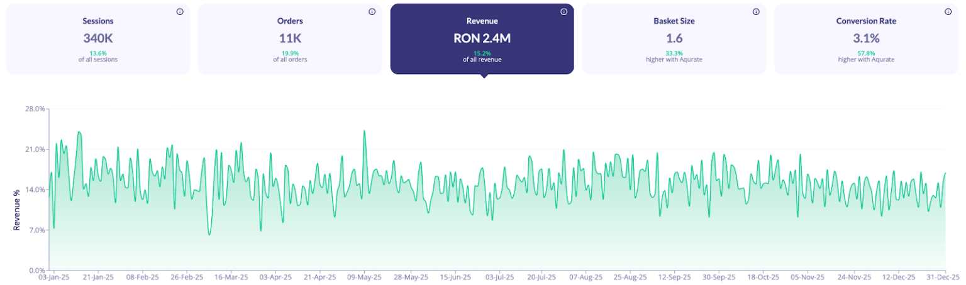966x285 pixels.
Task: Click the Revenue % vertical axis title
Action: (x=17, y=207)
